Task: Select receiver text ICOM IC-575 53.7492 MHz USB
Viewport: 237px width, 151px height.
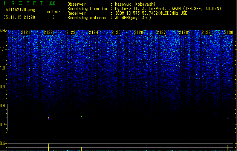Action: click(151, 13)
